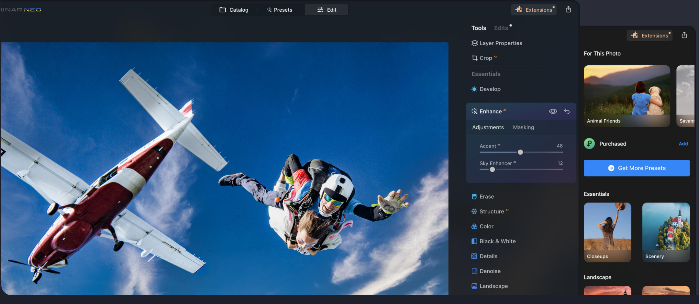This screenshot has width=699, height=304.
Task: Expand Layer Properties label
Action: [501, 43]
